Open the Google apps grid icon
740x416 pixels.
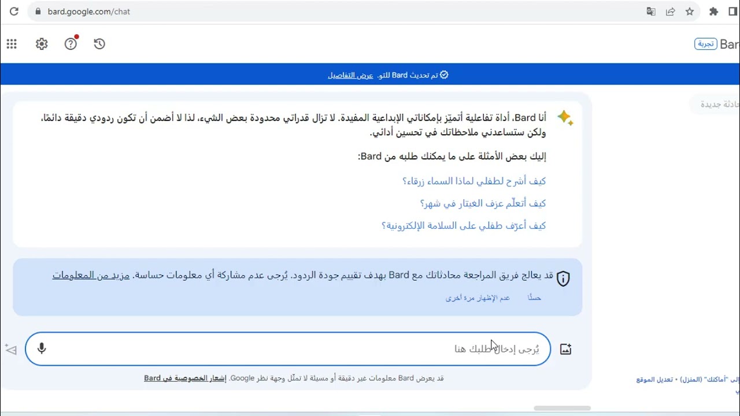(x=12, y=44)
